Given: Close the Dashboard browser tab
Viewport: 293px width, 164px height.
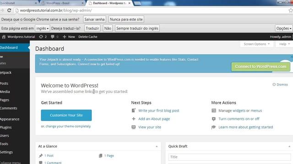Looking at the screenshot, I should pyautogui.click(x=129, y=3).
